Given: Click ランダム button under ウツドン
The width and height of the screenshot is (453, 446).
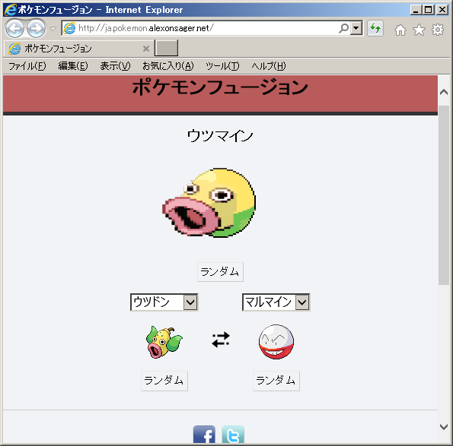Looking at the screenshot, I should (164, 381).
